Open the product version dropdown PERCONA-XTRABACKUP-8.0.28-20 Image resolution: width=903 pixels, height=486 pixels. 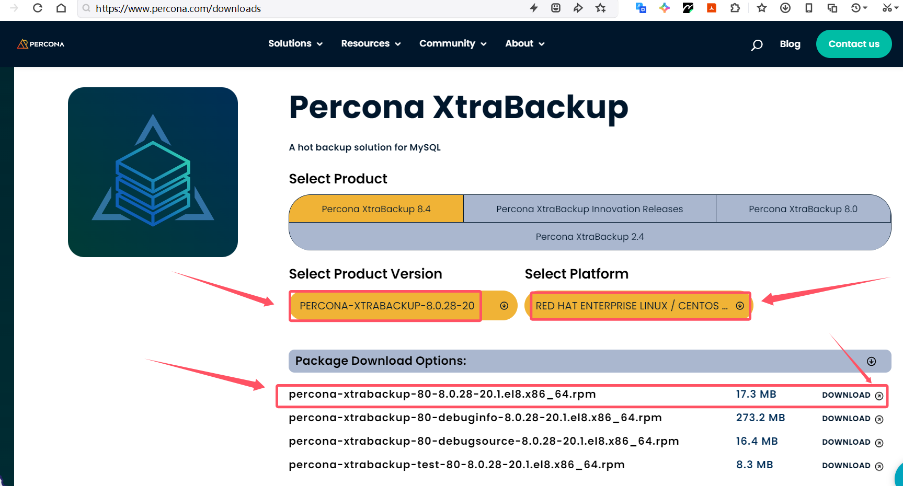click(403, 306)
